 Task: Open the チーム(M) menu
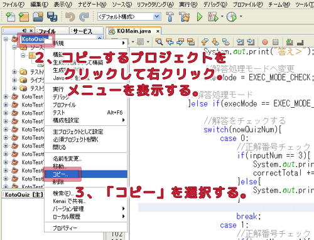(279, 4)
